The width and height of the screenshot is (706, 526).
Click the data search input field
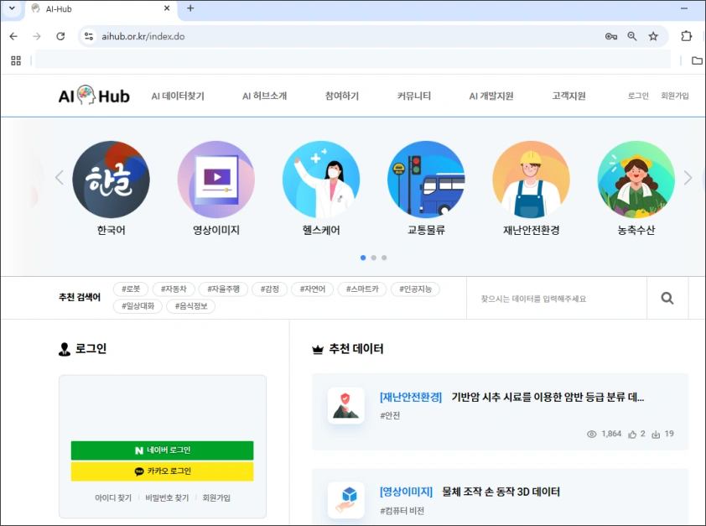[x=556, y=299]
